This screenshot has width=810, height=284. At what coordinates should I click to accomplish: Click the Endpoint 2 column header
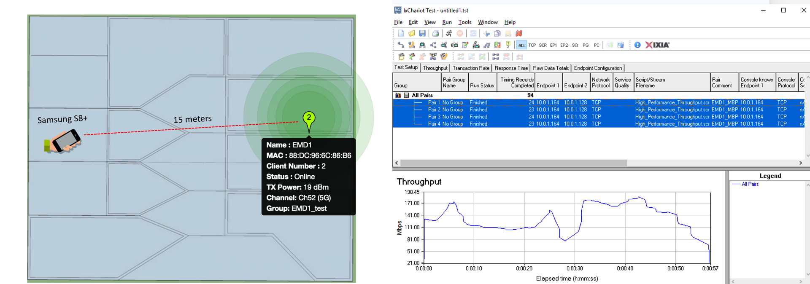pyautogui.click(x=576, y=82)
